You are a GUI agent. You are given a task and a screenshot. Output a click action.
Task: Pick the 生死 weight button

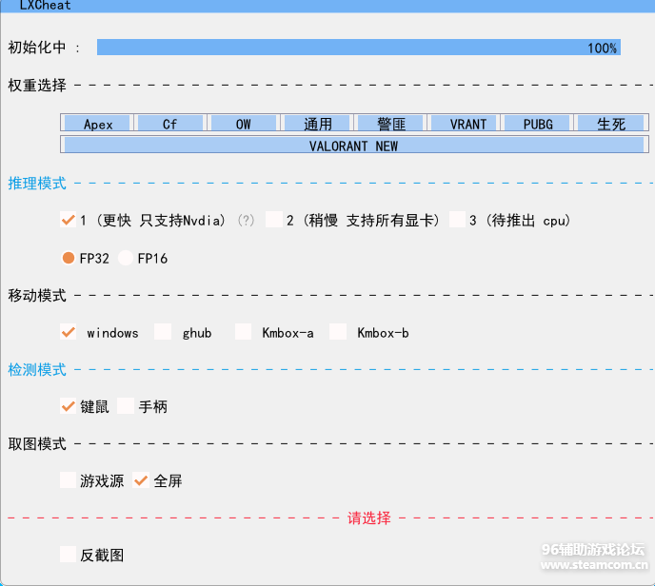click(x=610, y=124)
